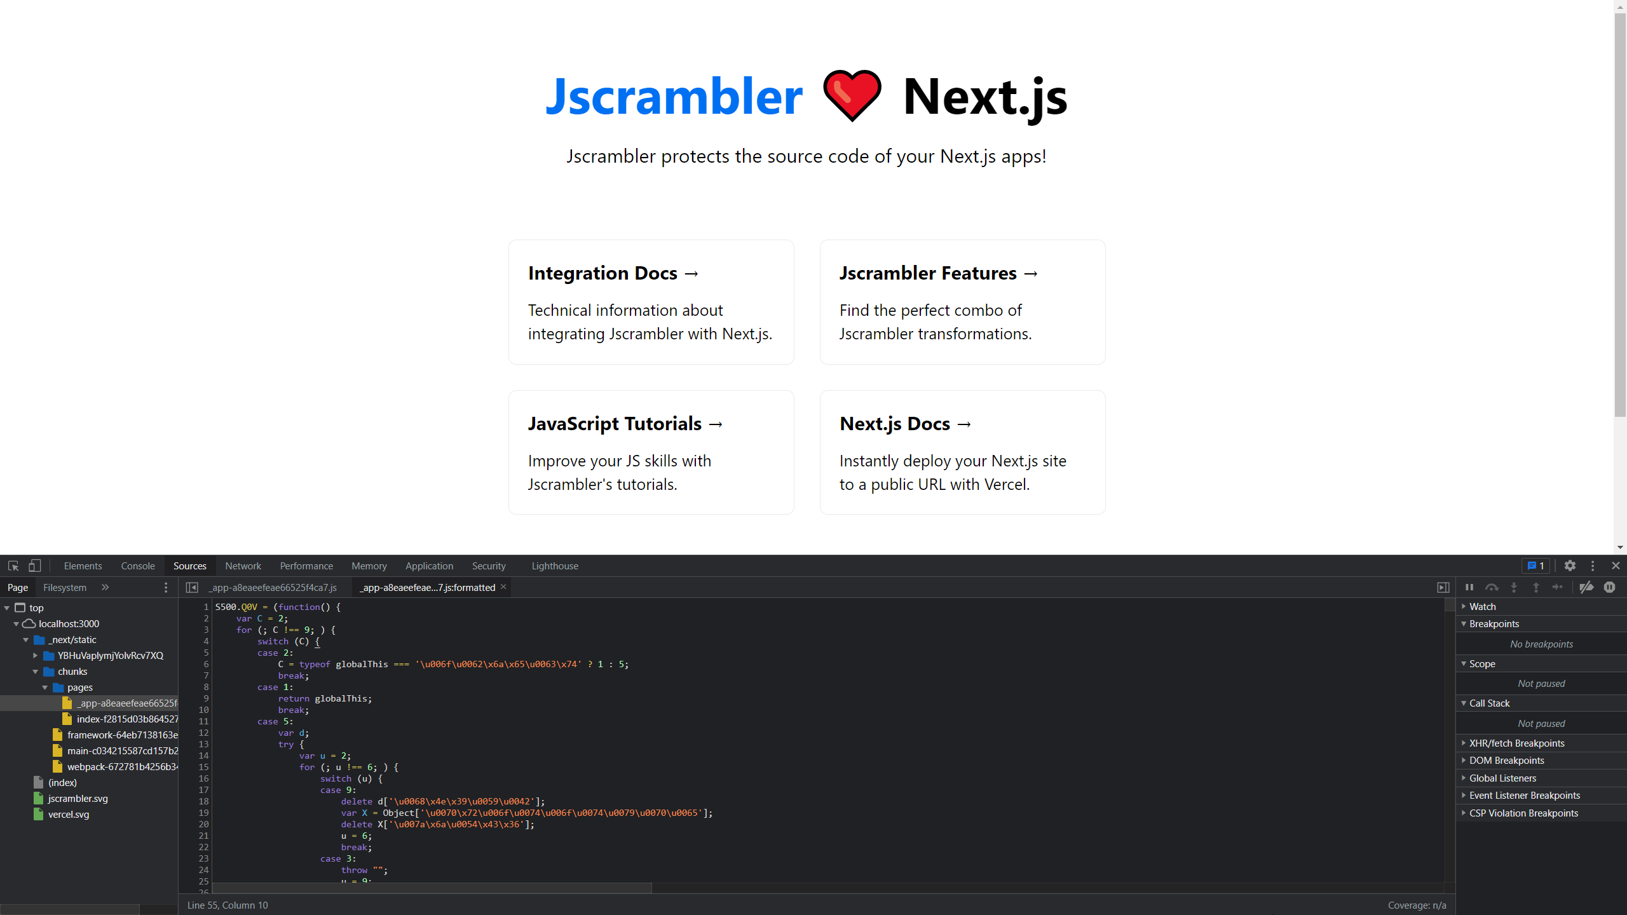The width and height of the screenshot is (1627, 915).
Task: Open the Security tab
Action: 489,566
